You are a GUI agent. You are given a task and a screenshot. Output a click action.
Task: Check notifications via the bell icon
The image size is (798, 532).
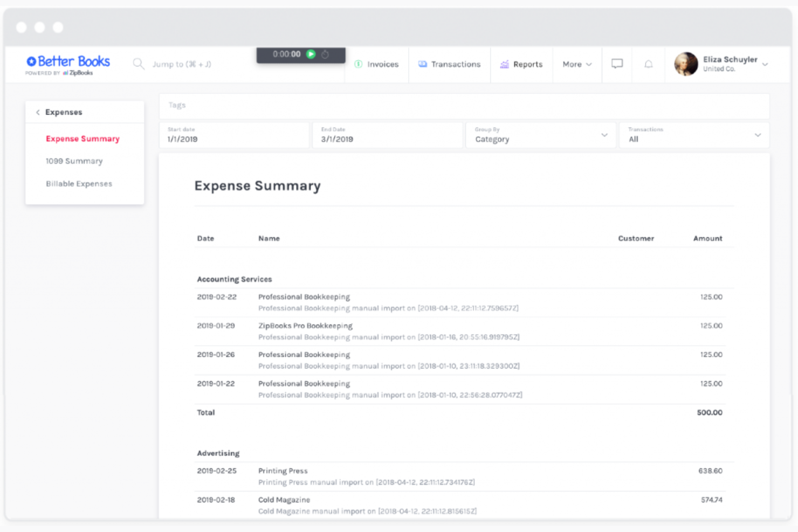point(648,64)
